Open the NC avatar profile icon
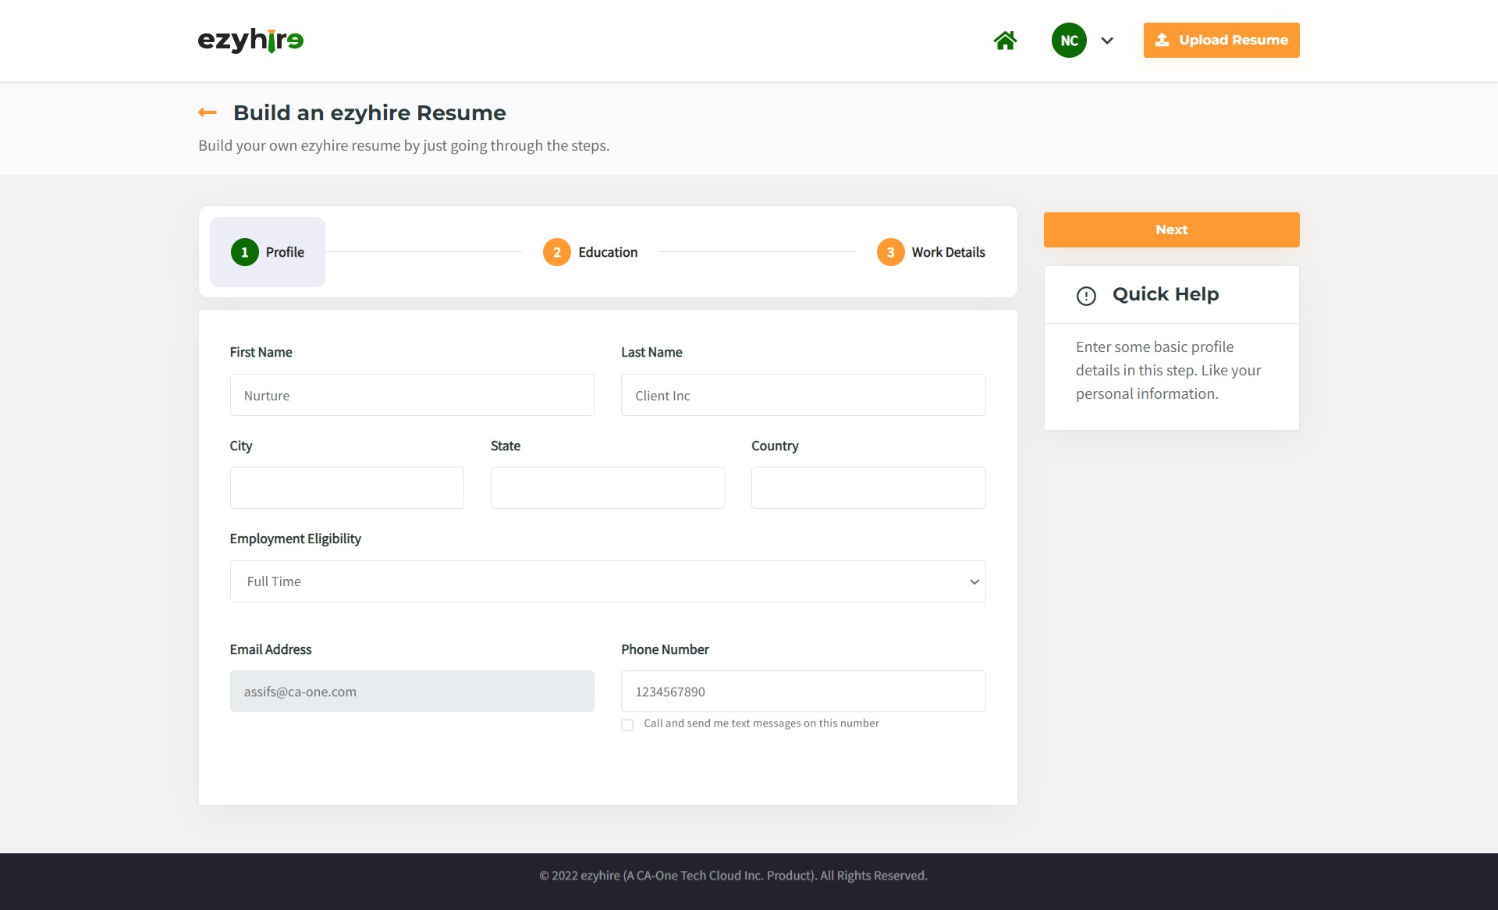1498x910 pixels. coord(1068,40)
